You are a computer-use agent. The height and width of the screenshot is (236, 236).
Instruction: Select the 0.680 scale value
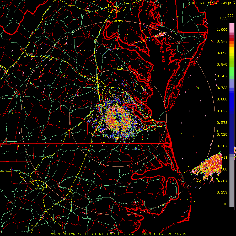pyautogui.click(x=222, y=99)
